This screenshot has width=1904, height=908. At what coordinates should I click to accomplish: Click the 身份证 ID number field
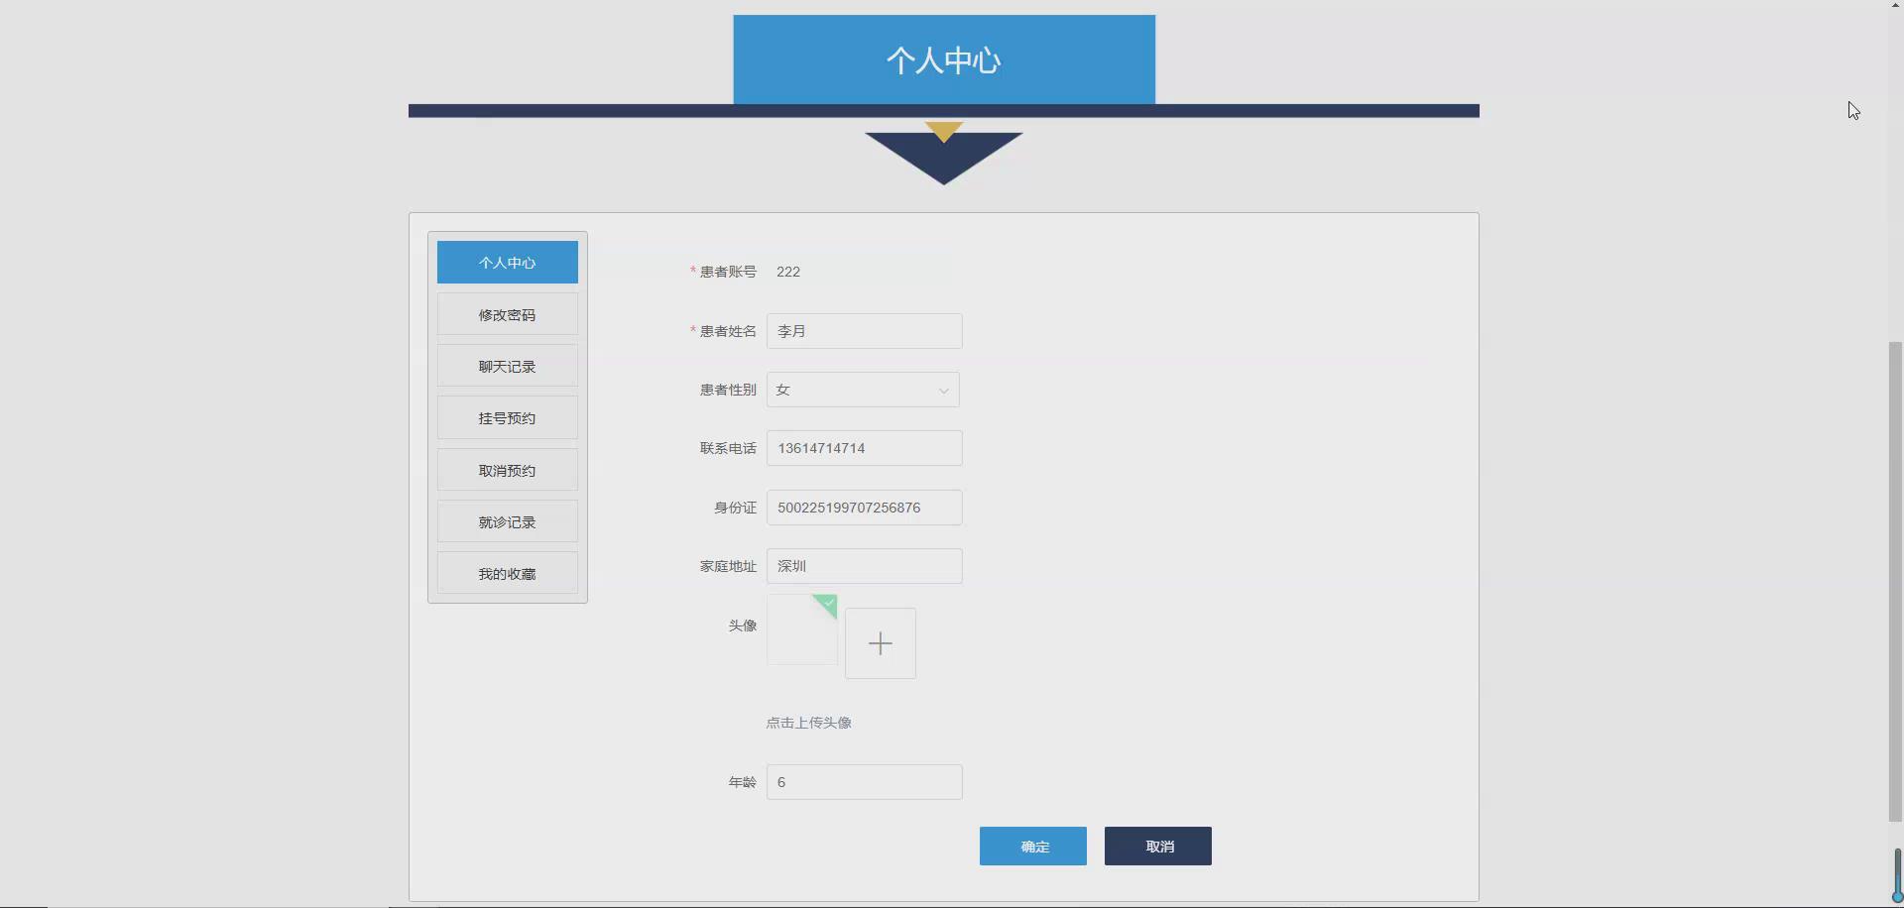(864, 507)
